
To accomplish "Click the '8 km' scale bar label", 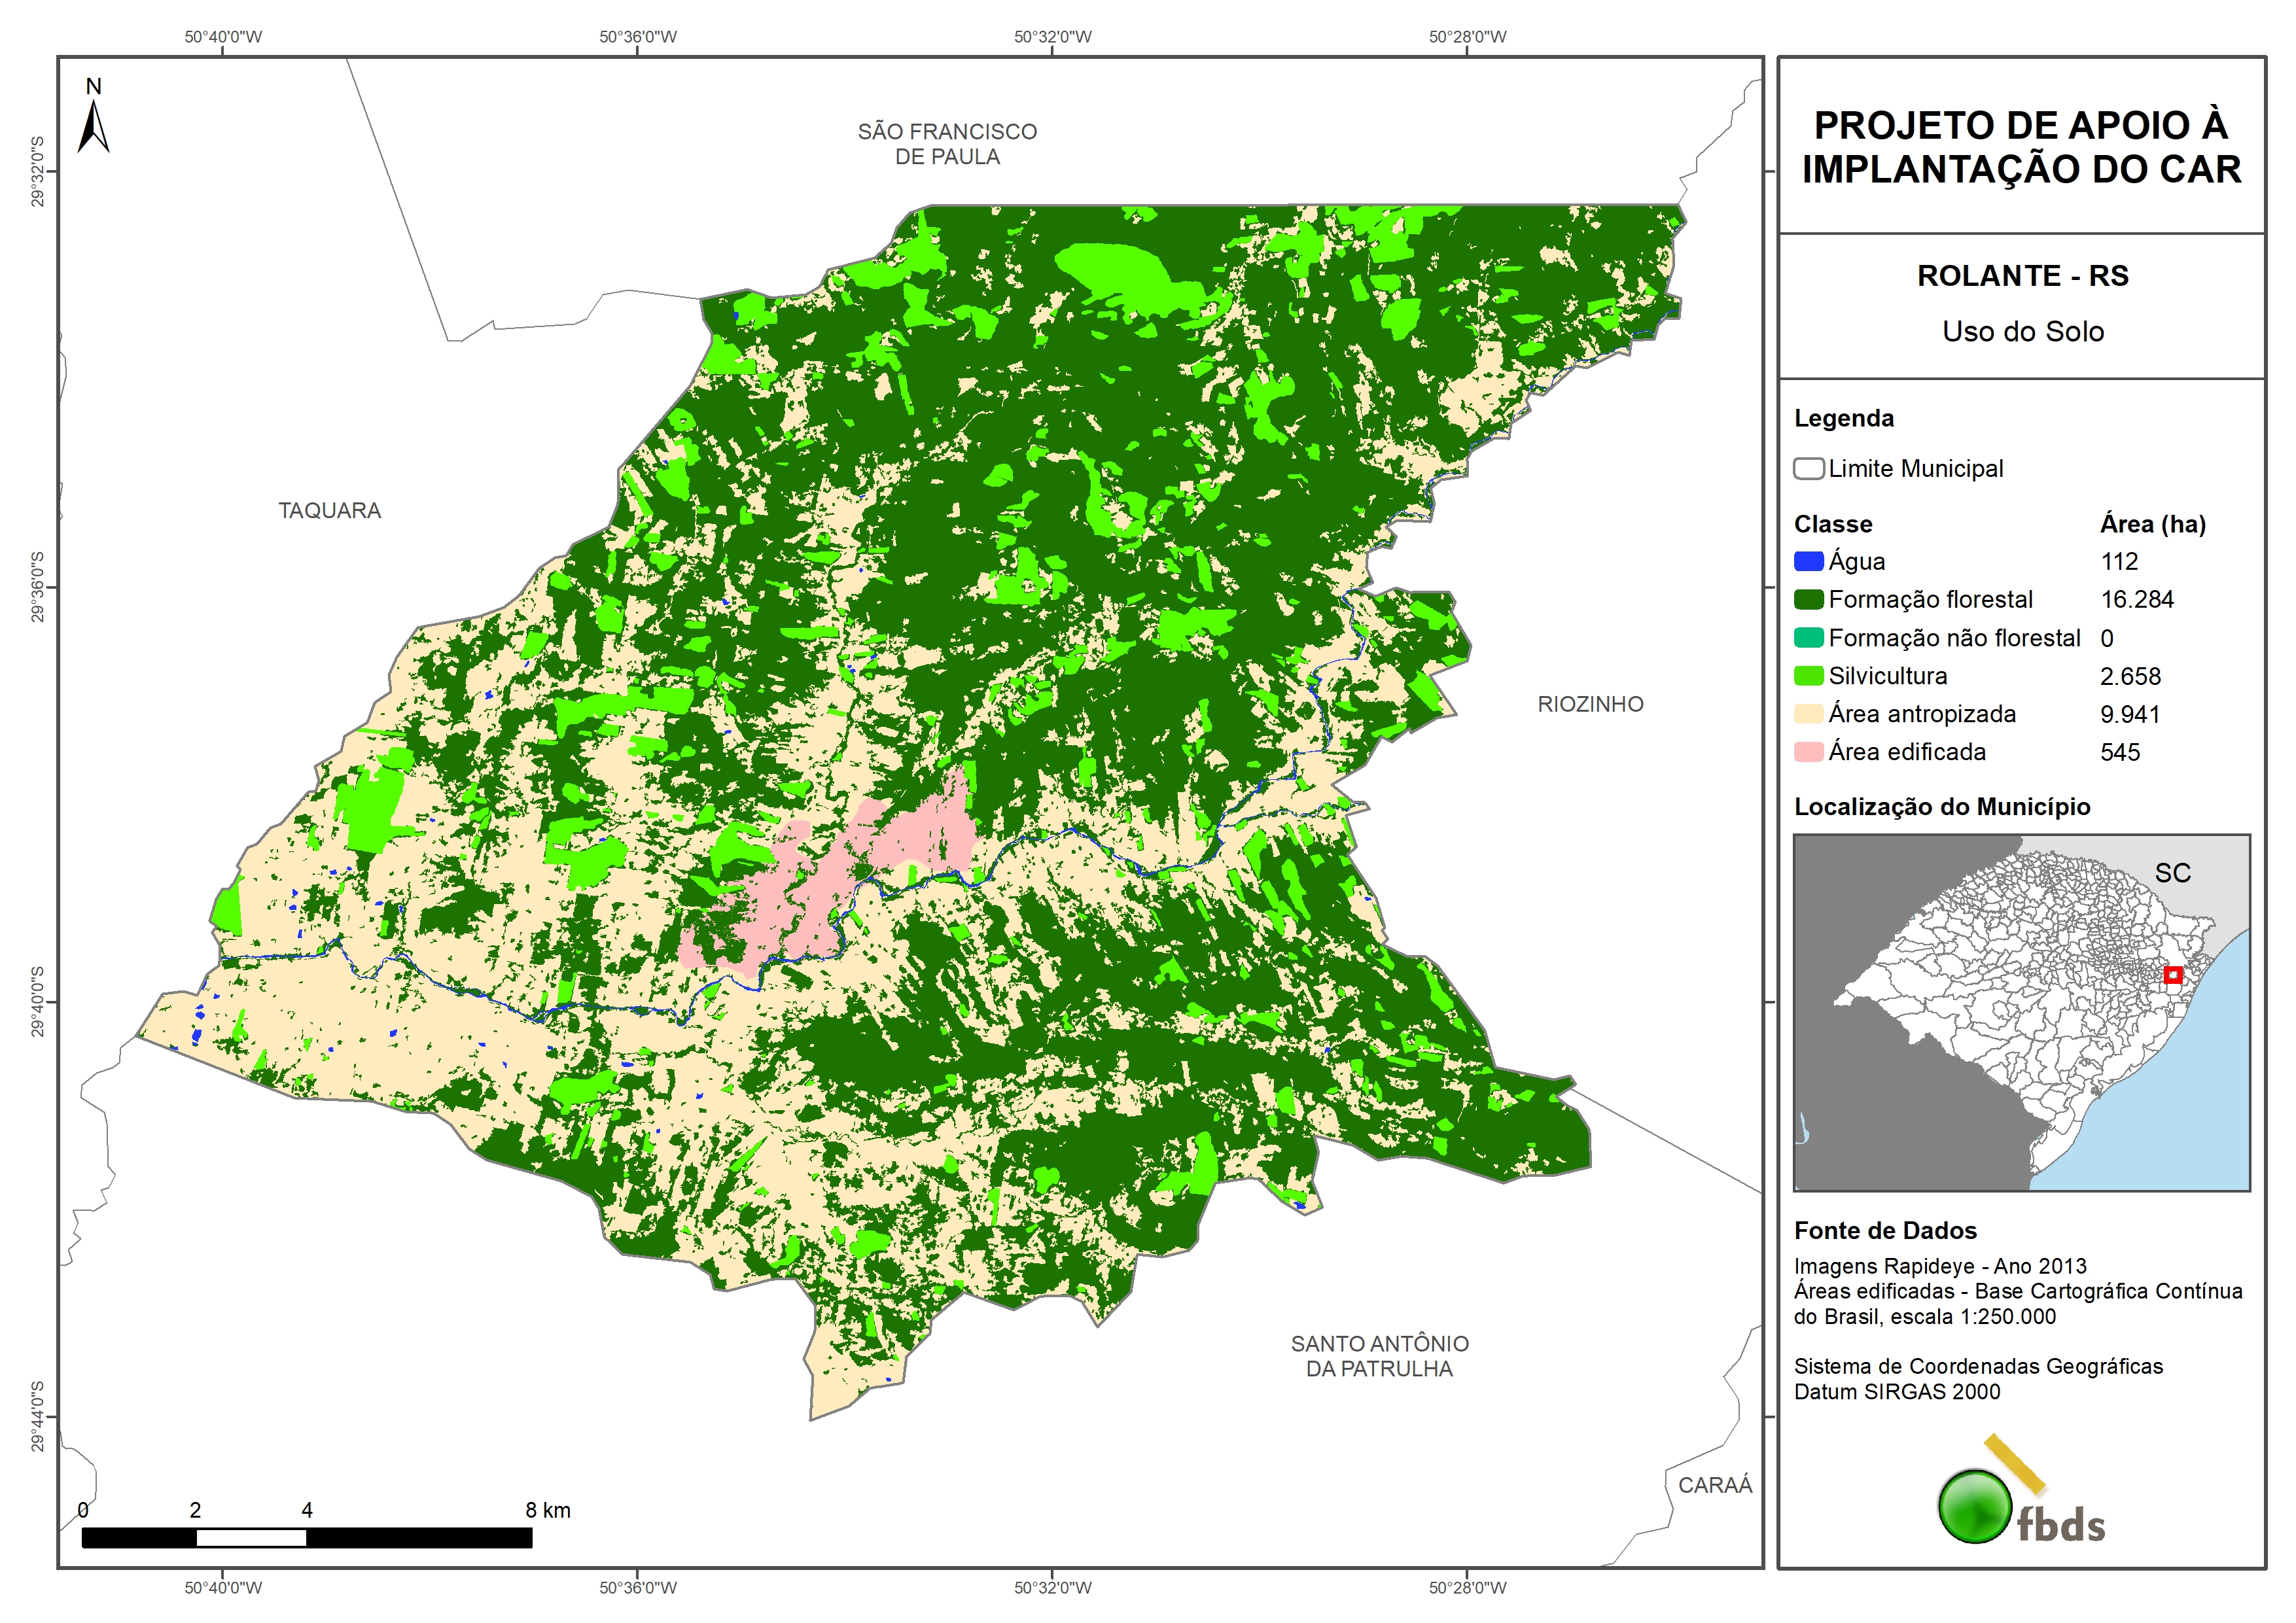I will click(x=548, y=1510).
